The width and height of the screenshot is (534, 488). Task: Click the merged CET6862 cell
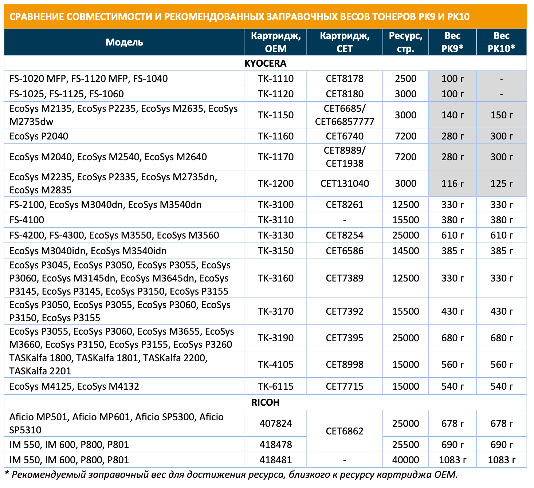(345, 431)
